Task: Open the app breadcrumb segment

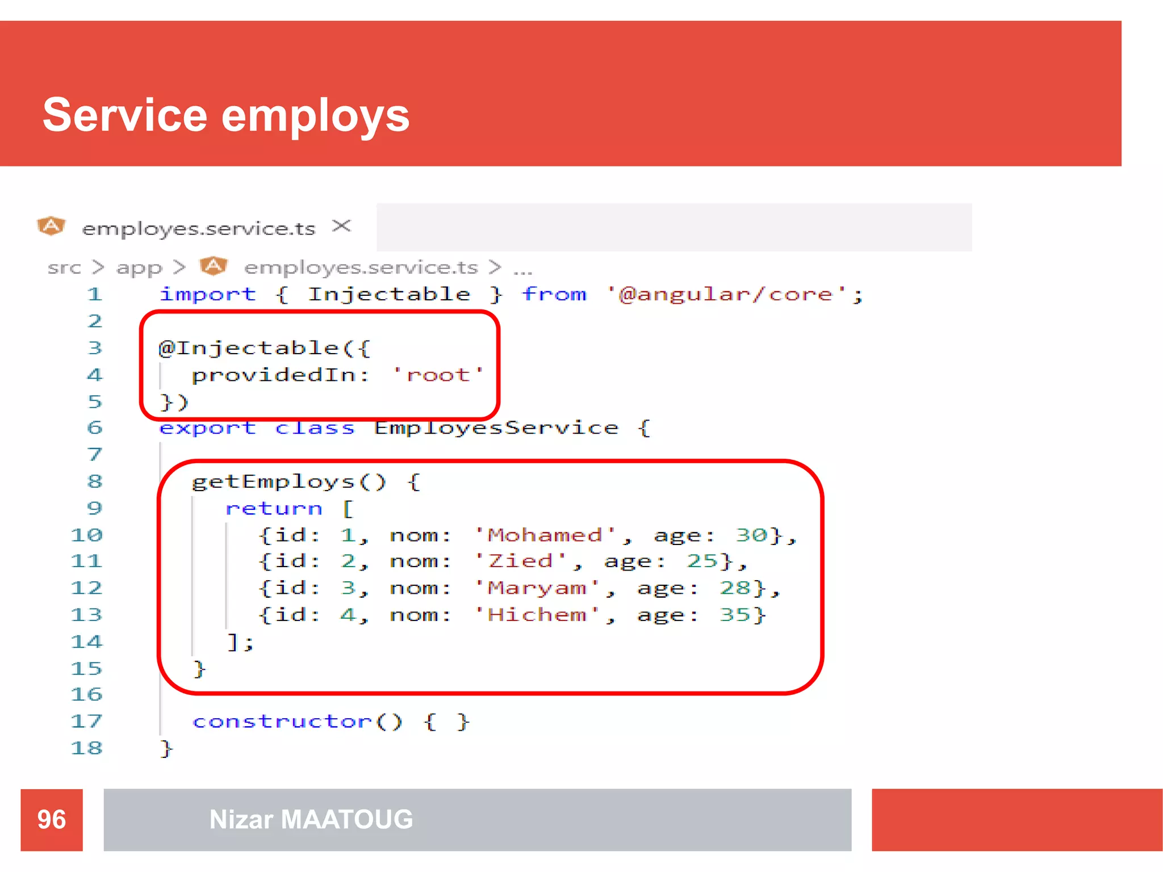Action: click(x=139, y=268)
